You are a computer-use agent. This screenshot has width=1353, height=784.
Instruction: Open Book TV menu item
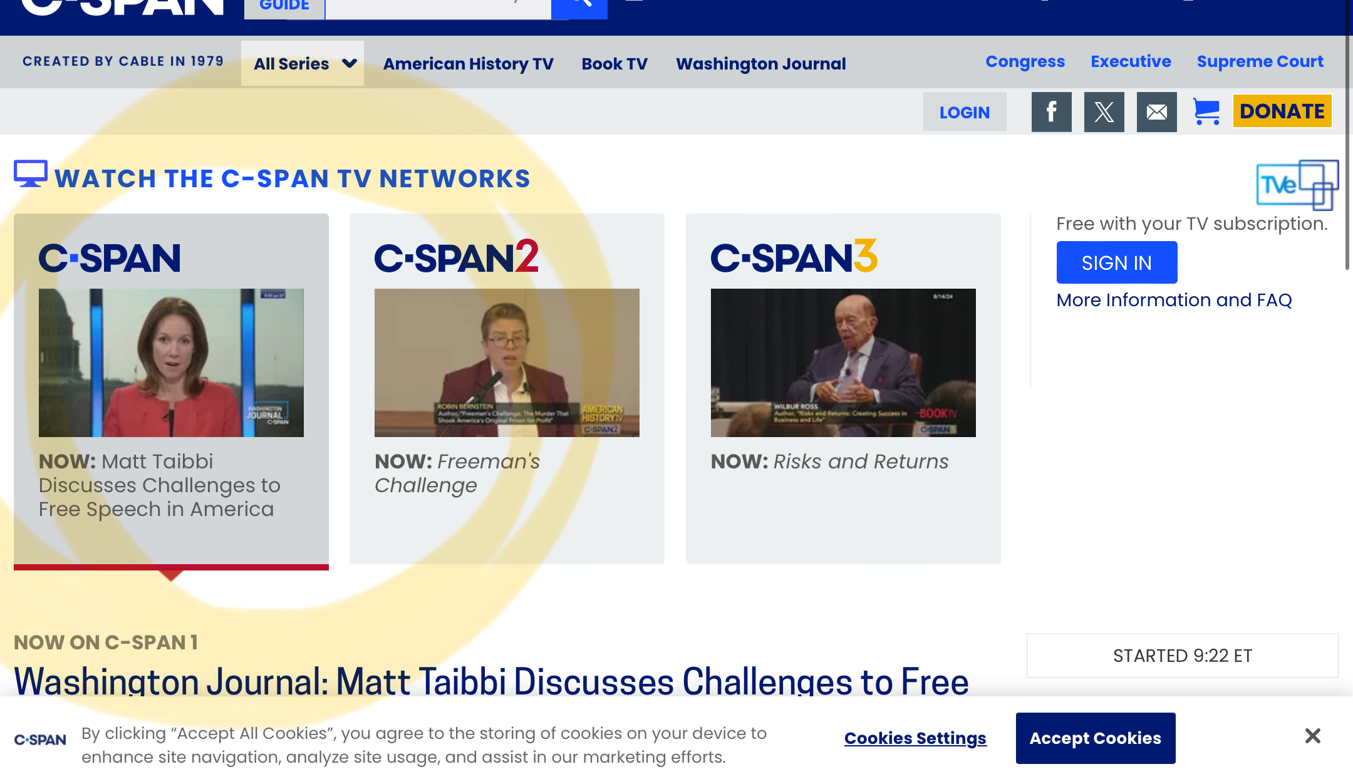(614, 64)
